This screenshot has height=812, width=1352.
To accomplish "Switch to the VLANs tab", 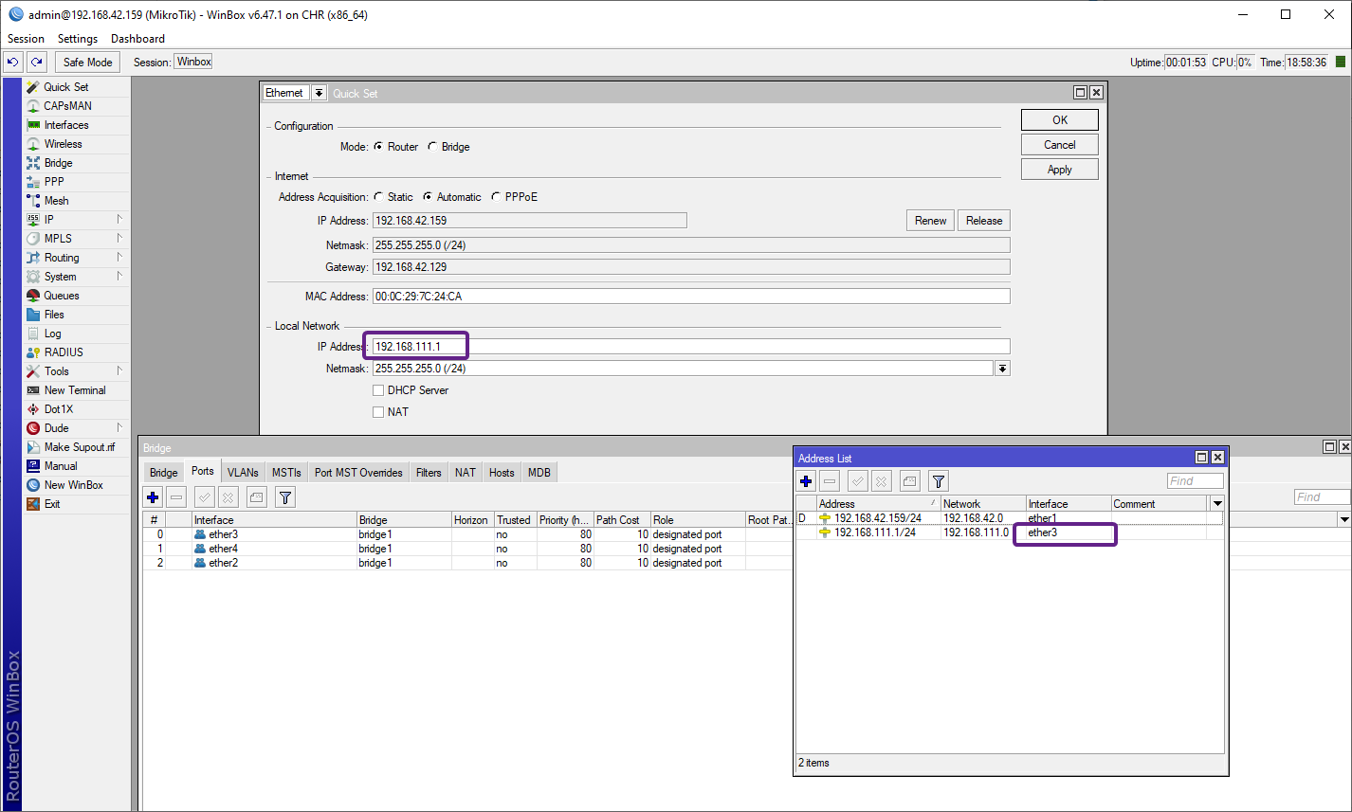I will click(243, 472).
